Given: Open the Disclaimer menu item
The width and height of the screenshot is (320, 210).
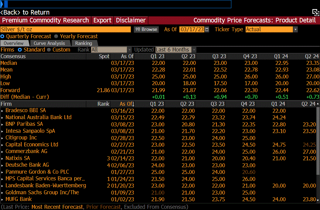Looking at the screenshot, I should pyautogui.click(x=131, y=20).
